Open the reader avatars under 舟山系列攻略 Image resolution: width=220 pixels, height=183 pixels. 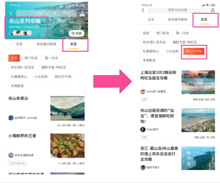[21, 33]
